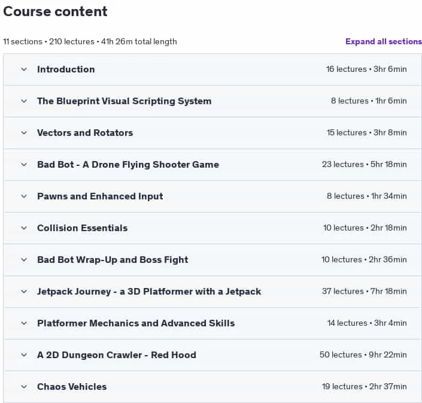422x403 pixels.
Task: Click the 50 lectures 9hr 22min label
Action: click(x=363, y=355)
